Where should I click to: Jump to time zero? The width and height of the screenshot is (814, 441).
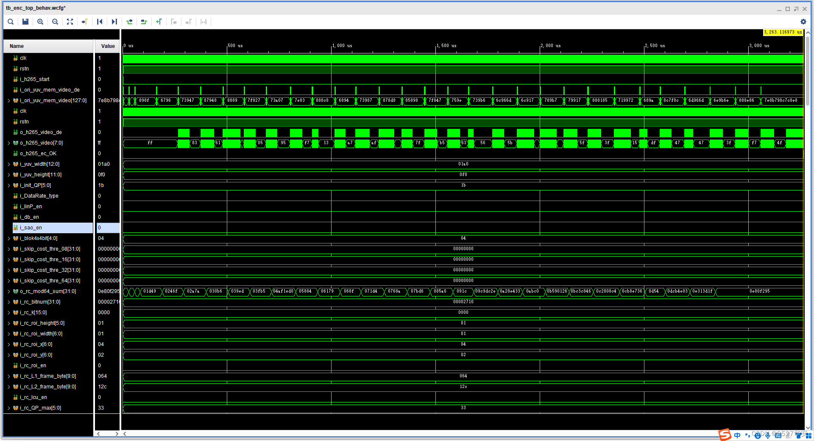[100, 22]
